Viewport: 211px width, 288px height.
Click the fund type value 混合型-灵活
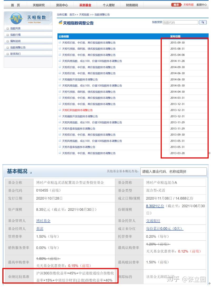pos(155,191)
